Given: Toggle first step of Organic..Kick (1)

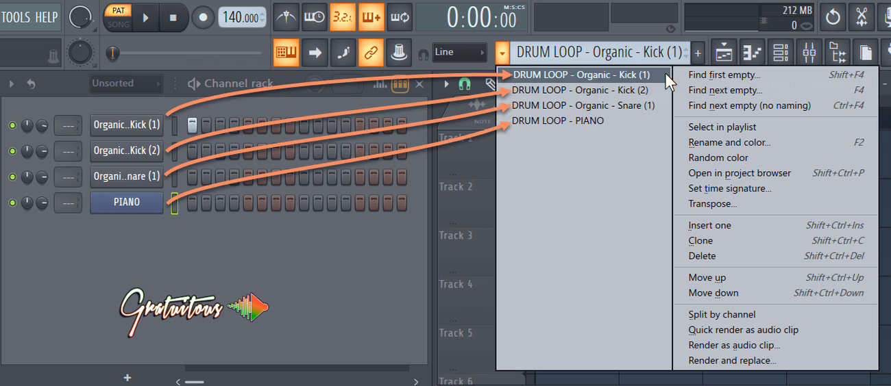Looking at the screenshot, I should [193, 125].
